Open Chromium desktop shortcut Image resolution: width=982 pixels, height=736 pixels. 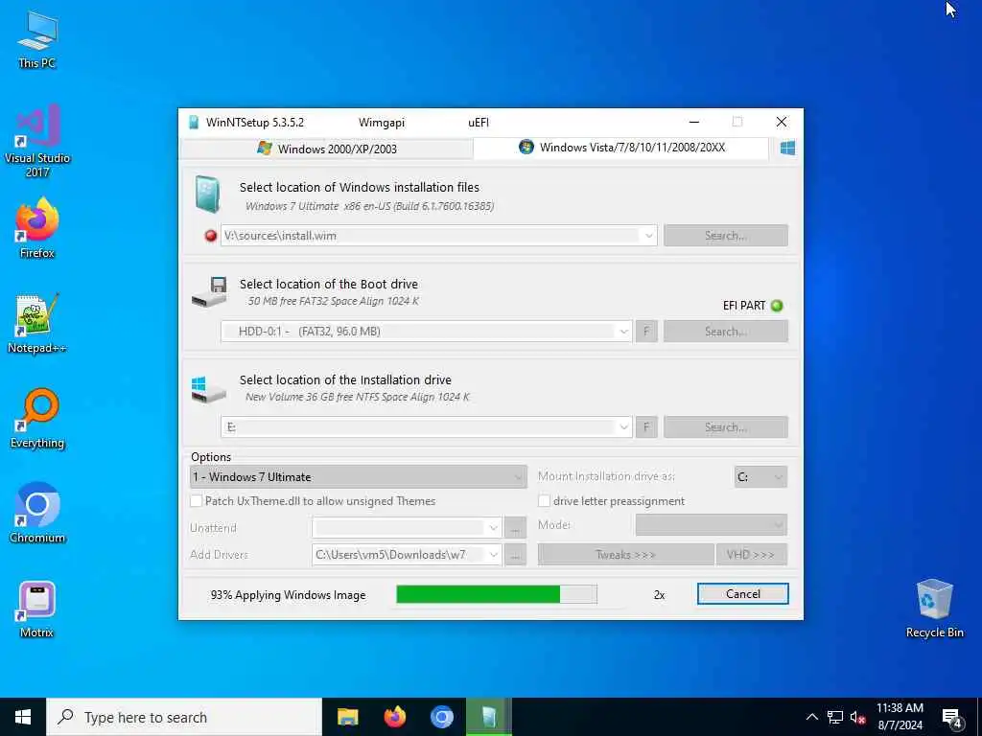37,514
